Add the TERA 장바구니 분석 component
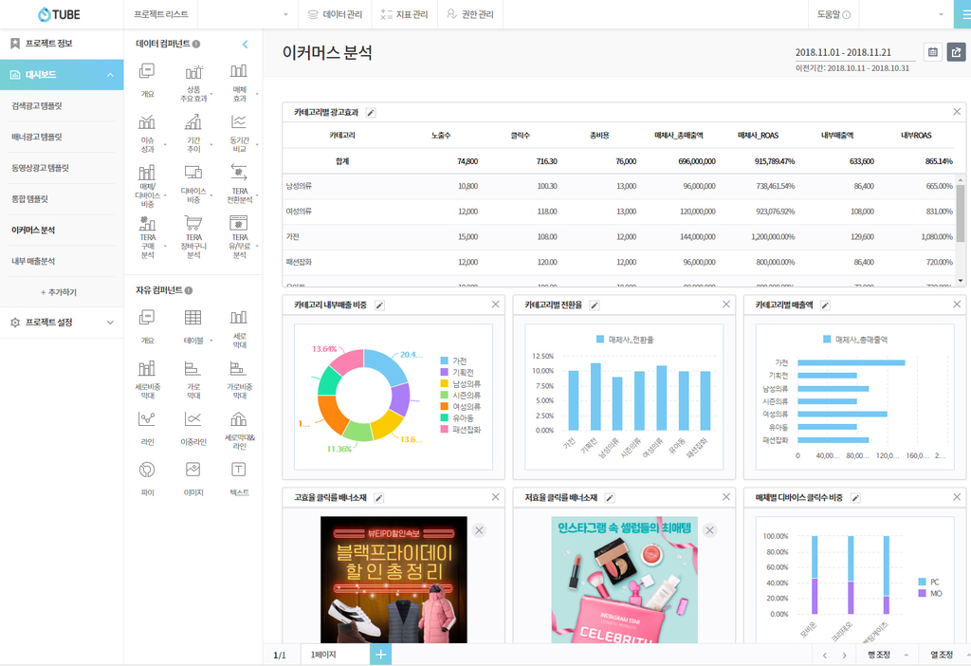This screenshot has height=666, width=971. click(x=193, y=236)
